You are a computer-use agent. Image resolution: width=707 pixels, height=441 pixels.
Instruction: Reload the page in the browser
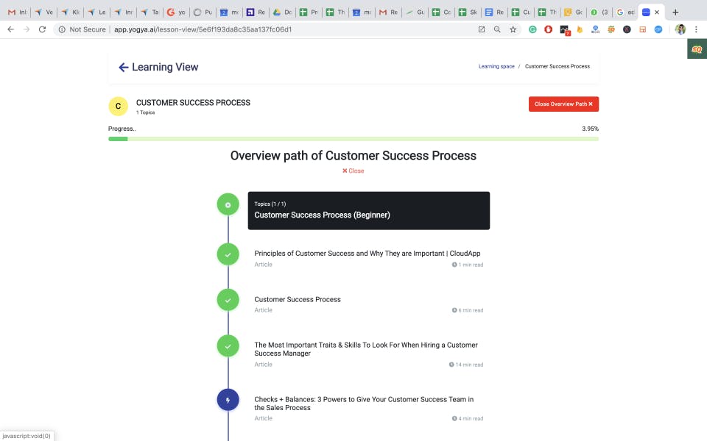click(x=42, y=29)
